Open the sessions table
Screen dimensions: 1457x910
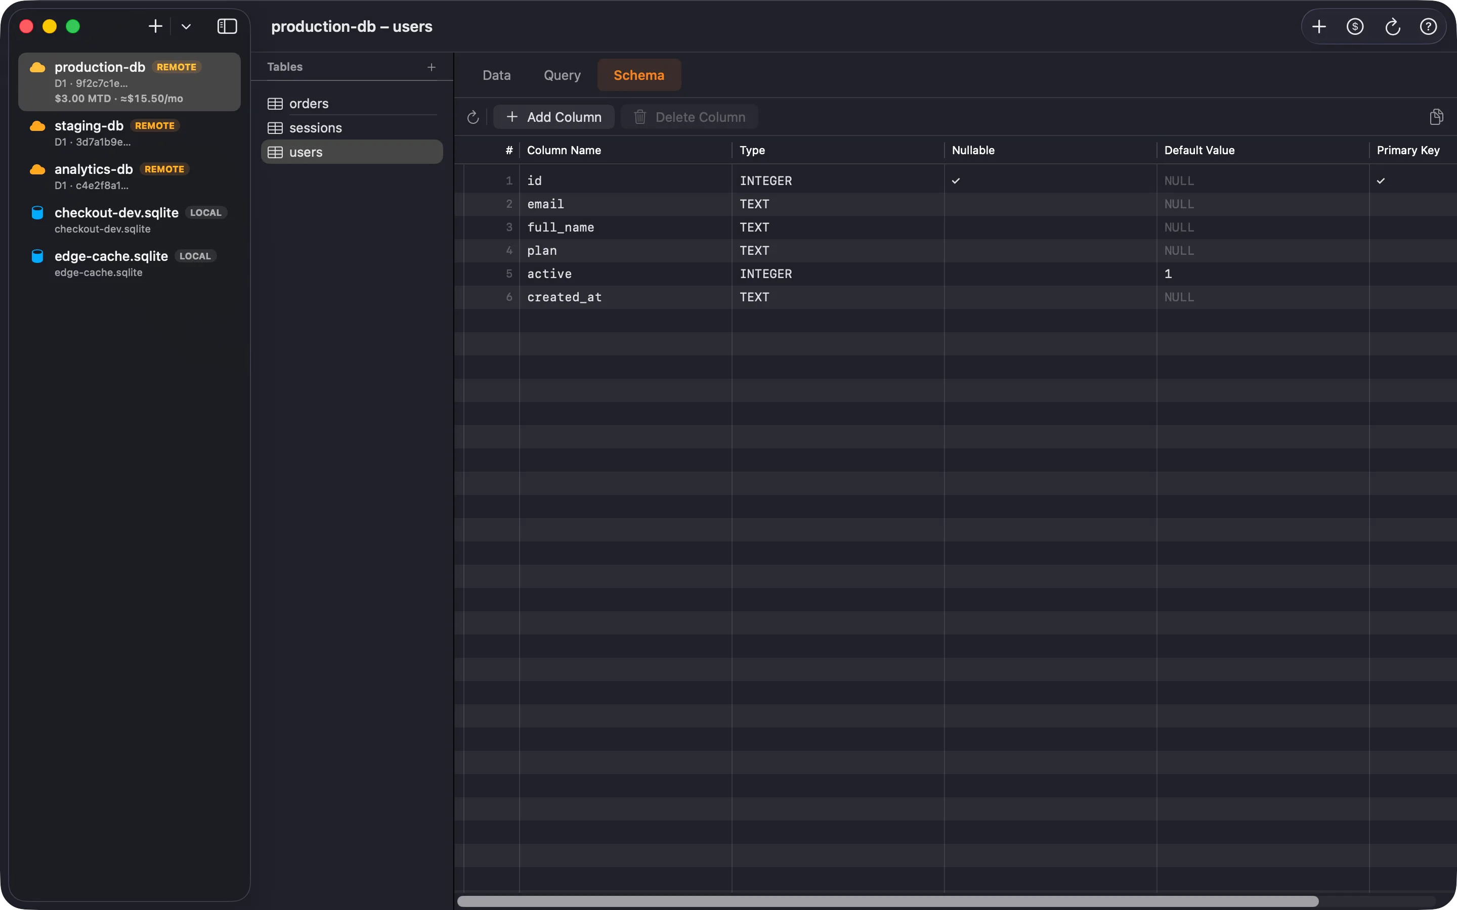tap(352, 127)
